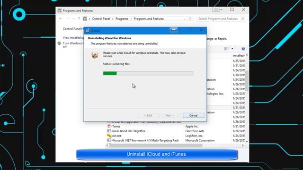303x170 pixels.
Task: Click the iCloud dialog title bar icon
Action: click(88, 31)
